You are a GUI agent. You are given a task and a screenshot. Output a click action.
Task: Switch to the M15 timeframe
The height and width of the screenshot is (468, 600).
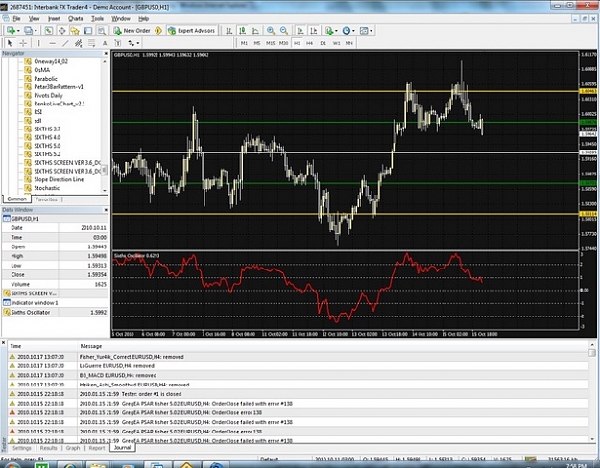click(270, 43)
